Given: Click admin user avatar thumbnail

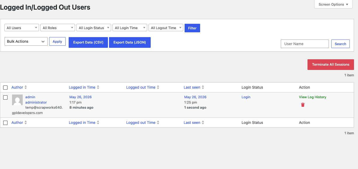Looking at the screenshot, I should pos(17,100).
